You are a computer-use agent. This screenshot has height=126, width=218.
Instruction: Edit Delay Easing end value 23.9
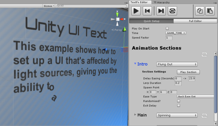tap(192, 78)
